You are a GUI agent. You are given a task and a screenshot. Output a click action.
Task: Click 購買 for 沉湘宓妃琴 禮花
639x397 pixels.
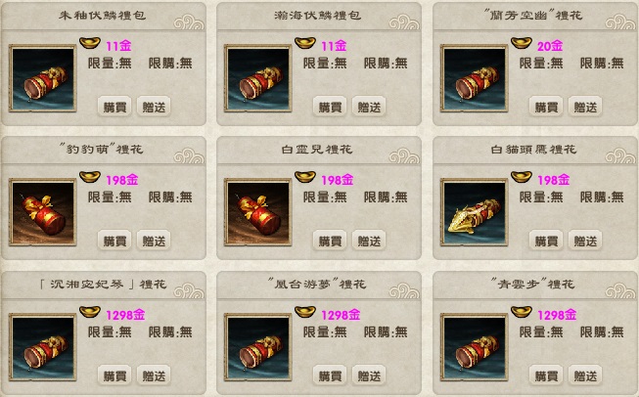[x=114, y=375]
